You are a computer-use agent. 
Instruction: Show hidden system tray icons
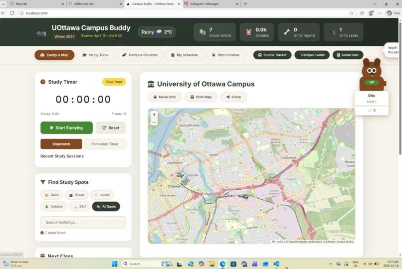click(x=331, y=264)
